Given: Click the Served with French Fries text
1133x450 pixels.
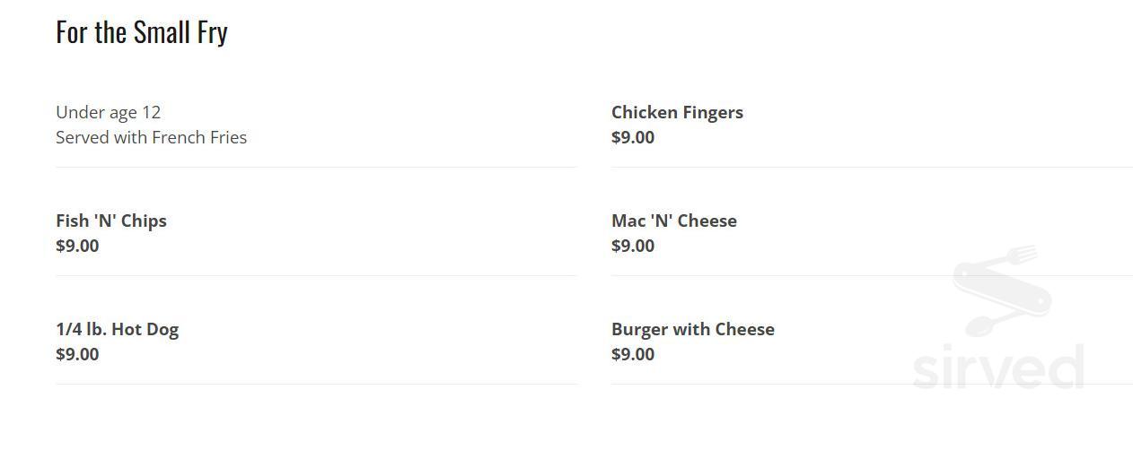Looking at the screenshot, I should [x=151, y=137].
